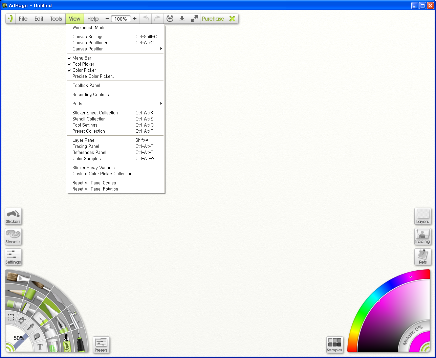
Task: Select the Text tool (T)
Action: [x=40, y=347]
